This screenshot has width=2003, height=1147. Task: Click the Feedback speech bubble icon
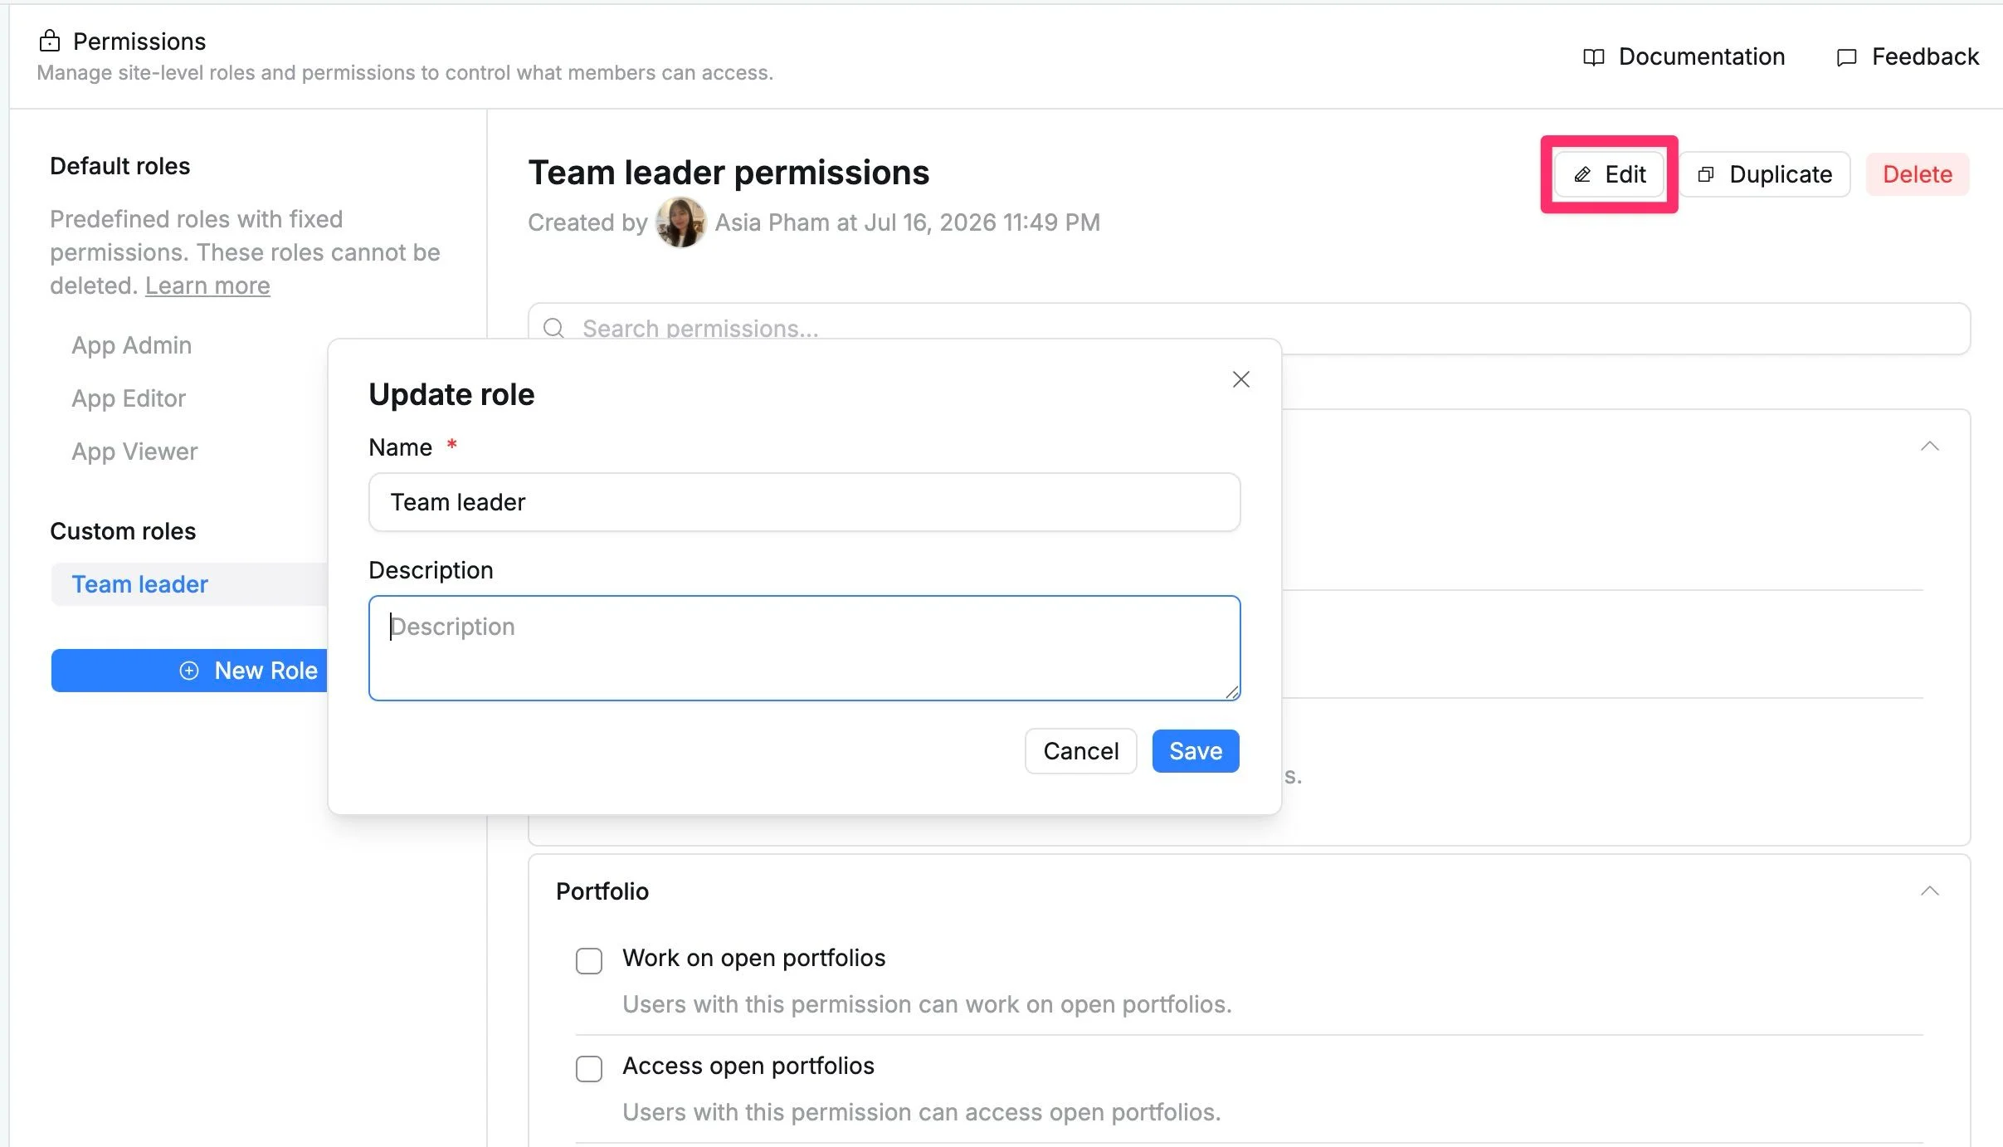click(1846, 57)
